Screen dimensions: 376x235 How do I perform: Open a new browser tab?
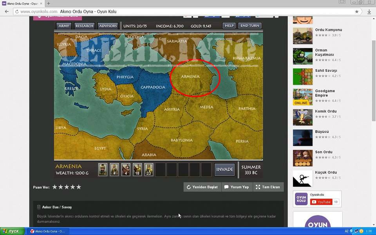click(x=49, y=4)
